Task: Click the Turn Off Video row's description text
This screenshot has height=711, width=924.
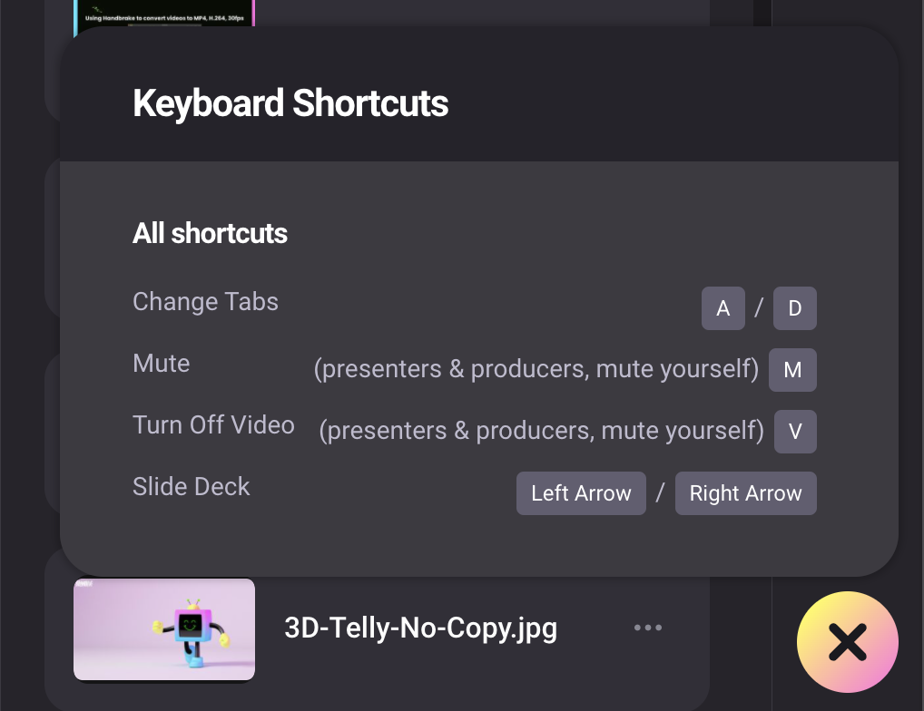Action: pos(541,432)
